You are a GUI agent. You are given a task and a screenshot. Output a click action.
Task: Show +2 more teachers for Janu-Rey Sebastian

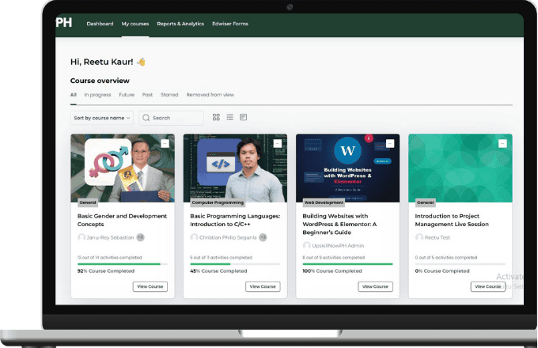140,237
